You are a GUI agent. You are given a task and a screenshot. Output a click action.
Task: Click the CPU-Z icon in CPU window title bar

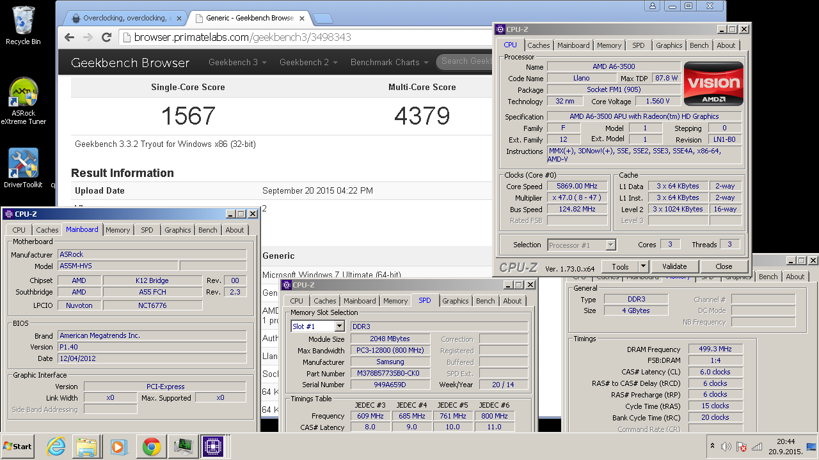point(501,29)
